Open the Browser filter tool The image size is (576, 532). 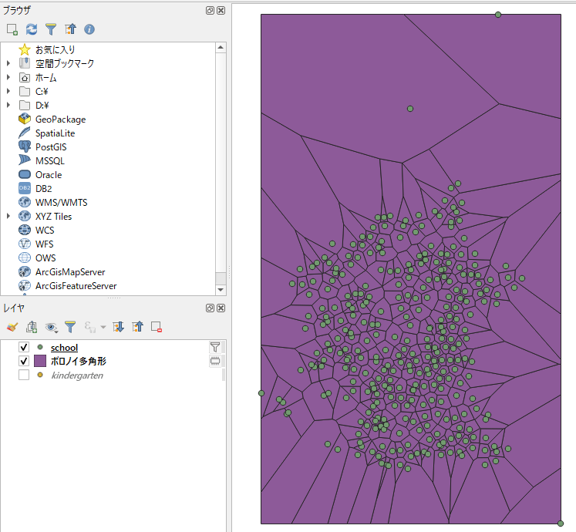[x=51, y=29]
